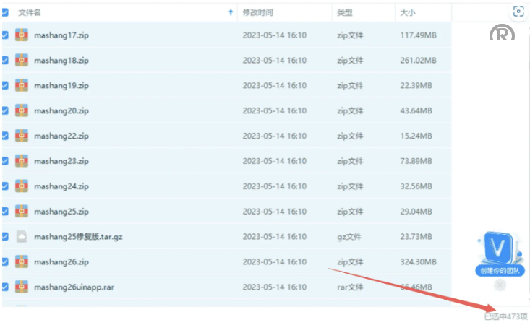
Task: Click the circular R logo icon
Action: [502, 35]
